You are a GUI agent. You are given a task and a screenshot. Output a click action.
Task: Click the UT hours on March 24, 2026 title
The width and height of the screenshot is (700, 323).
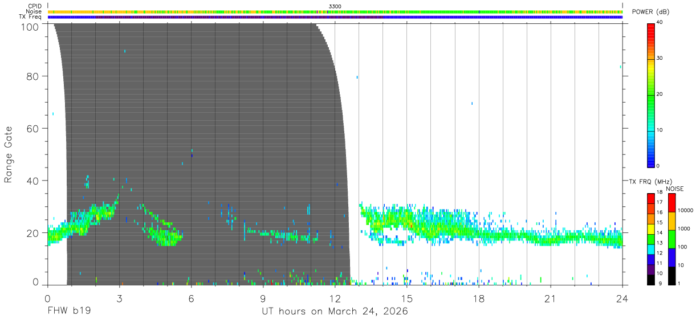point(335,312)
